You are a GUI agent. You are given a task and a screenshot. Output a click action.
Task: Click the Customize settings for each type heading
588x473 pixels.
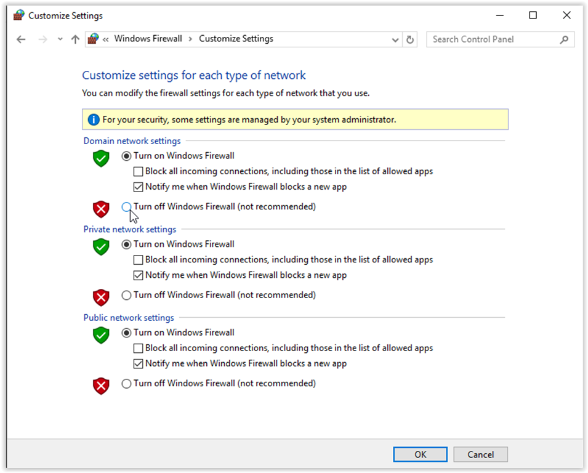tap(194, 75)
